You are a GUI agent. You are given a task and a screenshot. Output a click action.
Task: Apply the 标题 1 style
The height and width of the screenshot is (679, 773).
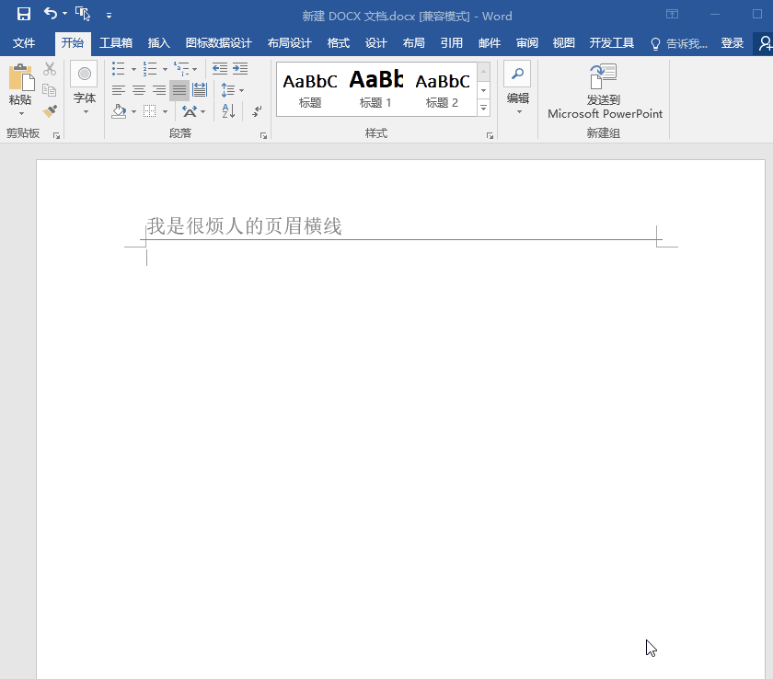[375, 87]
